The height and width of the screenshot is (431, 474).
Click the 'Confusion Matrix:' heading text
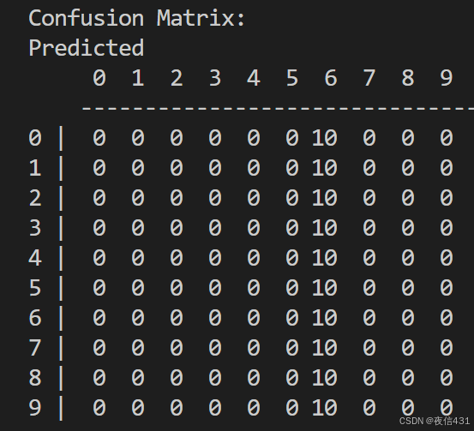point(136,18)
